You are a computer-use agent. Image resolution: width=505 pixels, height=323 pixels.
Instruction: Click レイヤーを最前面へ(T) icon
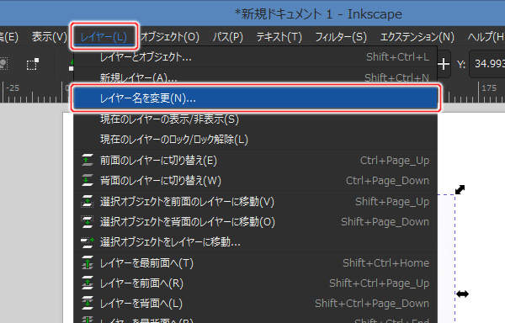coord(88,262)
